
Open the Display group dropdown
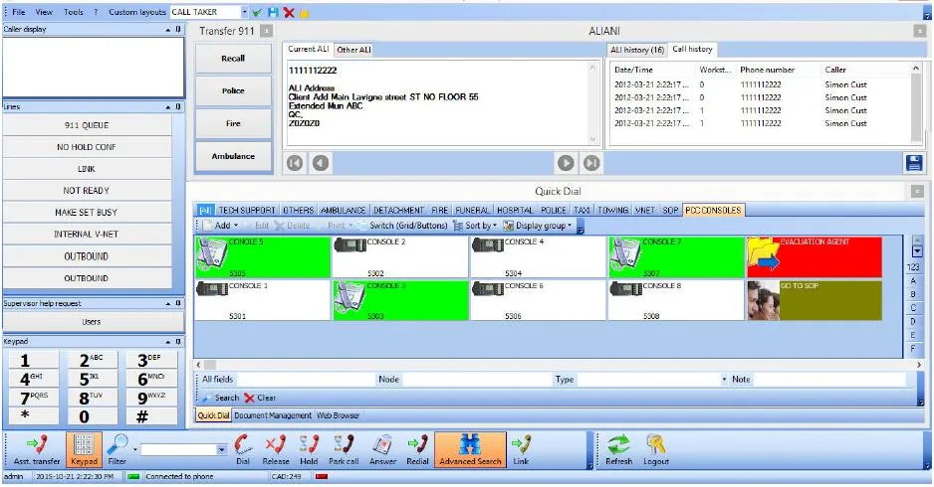(538, 226)
